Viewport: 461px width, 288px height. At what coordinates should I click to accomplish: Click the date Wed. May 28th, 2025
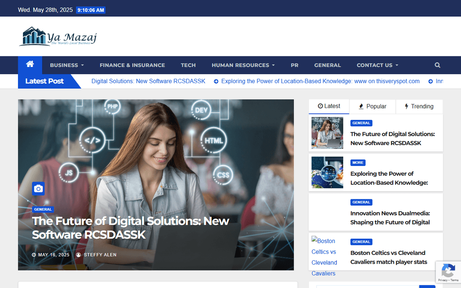(45, 10)
